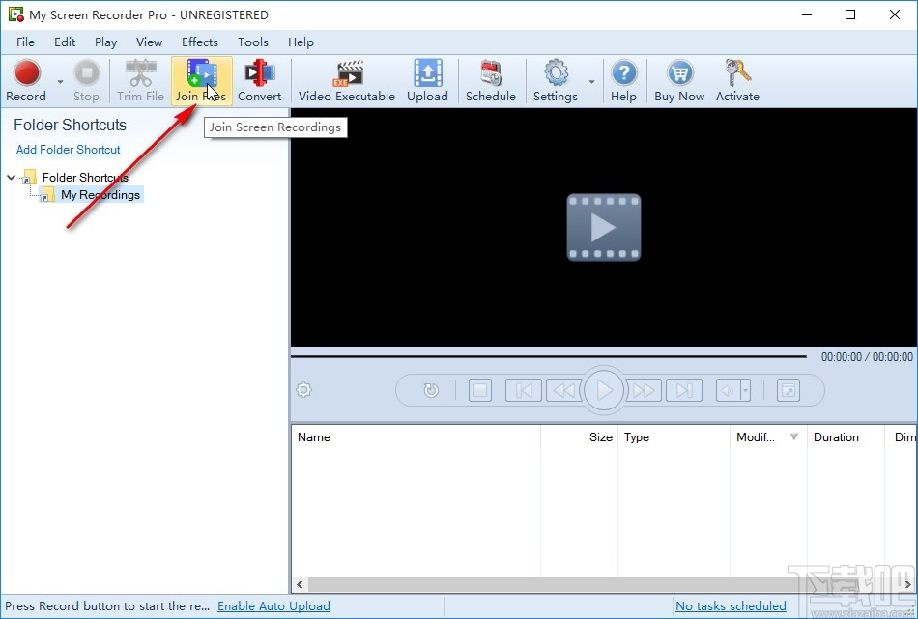This screenshot has height=619, width=918.
Task: Click the right arrow of the file list scrollbar
Action: coord(908,584)
